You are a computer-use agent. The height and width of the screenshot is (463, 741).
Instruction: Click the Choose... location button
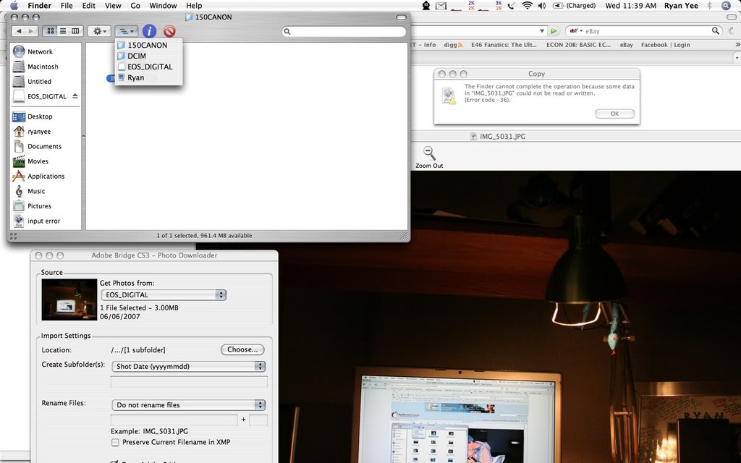click(242, 349)
